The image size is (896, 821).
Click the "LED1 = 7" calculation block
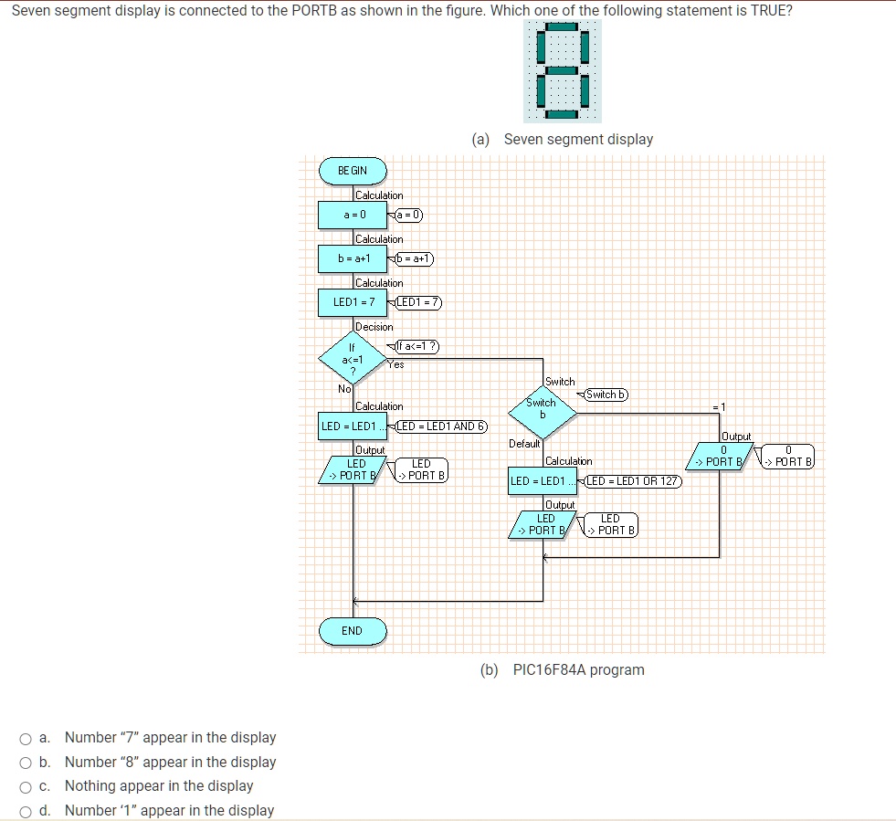[x=353, y=302]
